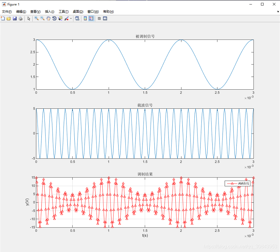This screenshot has width=280, height=252.
Task: Open the 文件(F) menu
Action: [7, 12]
